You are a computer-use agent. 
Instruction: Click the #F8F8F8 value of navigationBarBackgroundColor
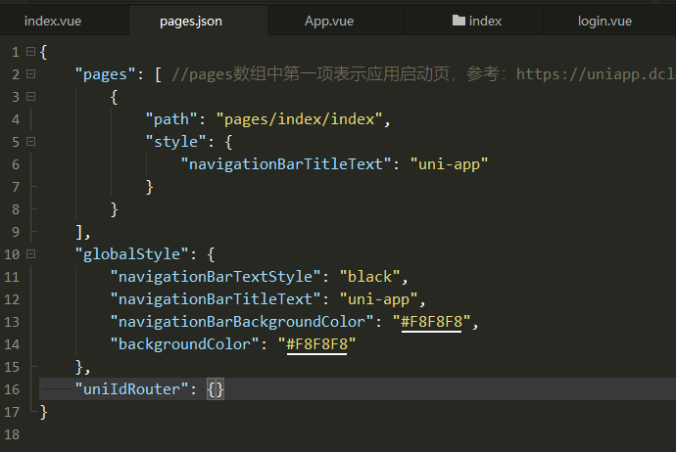[431, 322]
